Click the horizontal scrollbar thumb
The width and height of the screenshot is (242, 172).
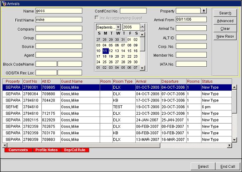pos(84,145)
